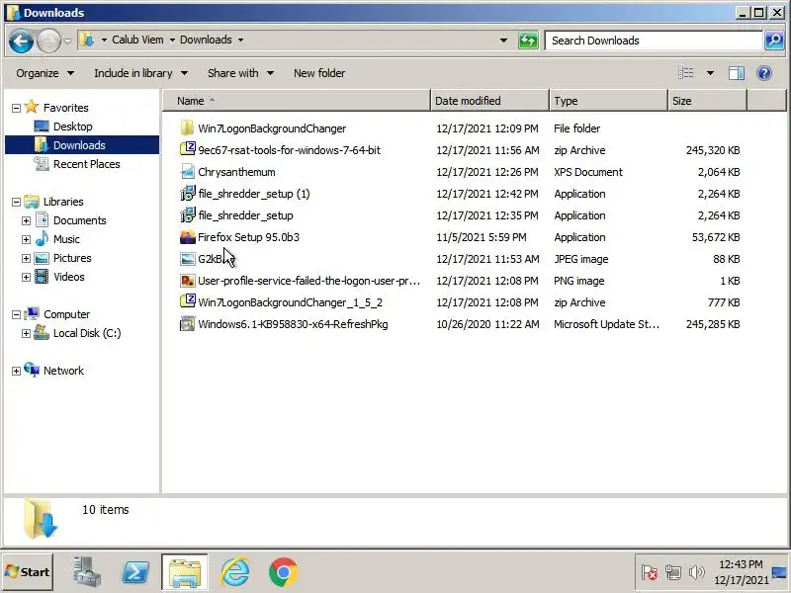Image resolution: width=791 pixels, height=593 pixels.
Task: Select Downloads in the navigation pane
Action: pos(82,145)
